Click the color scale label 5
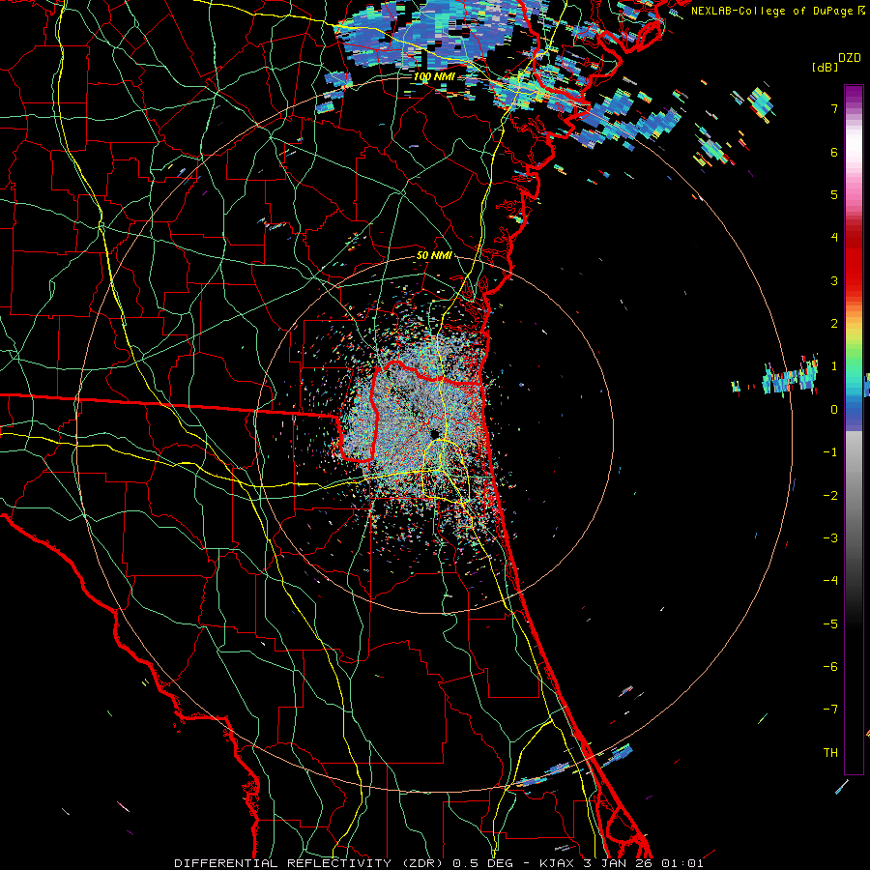This screenshot has height=870, width=870. coord(834,194)
